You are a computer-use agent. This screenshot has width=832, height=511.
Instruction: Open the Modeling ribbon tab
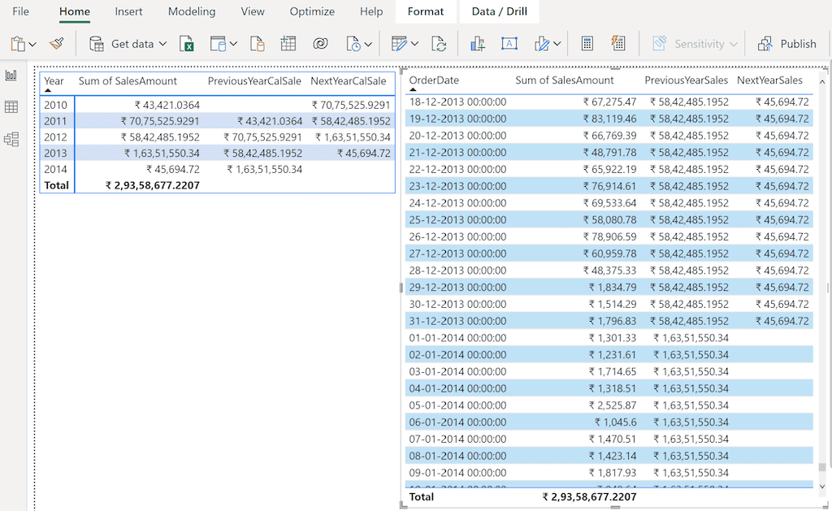coord(192,11)
